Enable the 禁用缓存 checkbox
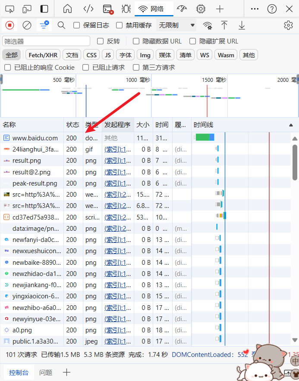The height and width of the screenshot is (381, 299). tap(120, 25)
